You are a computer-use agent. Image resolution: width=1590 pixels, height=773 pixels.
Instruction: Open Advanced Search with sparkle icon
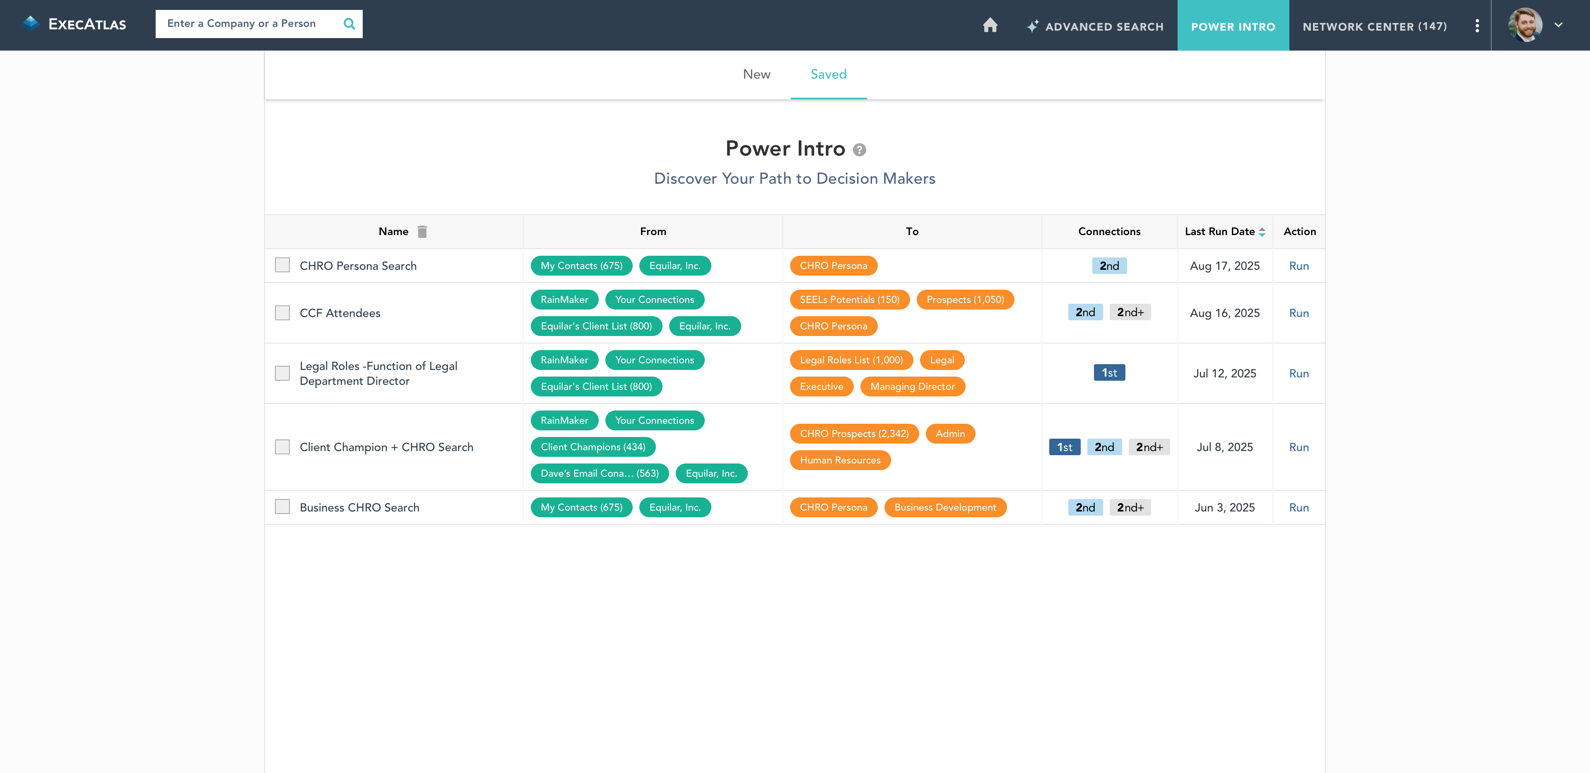(x=1095, y=26)
